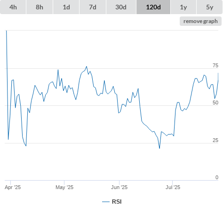
Task: Open the 1y time range
Action: tap(183, 7)
